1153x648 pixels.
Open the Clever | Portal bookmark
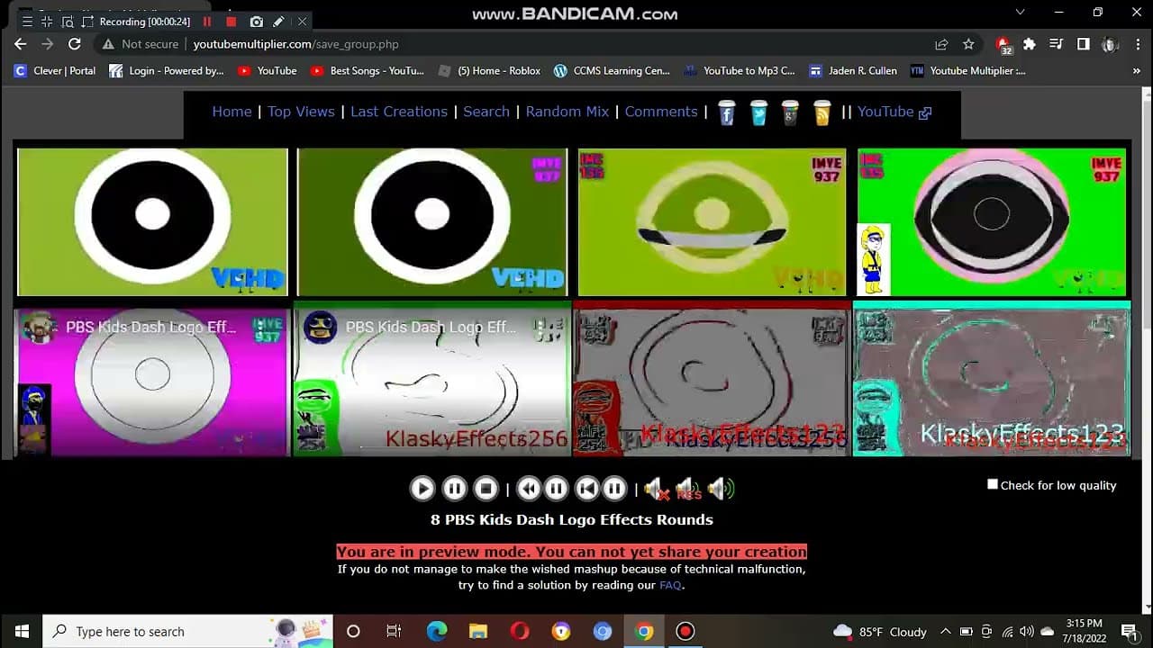click(55, 70)
